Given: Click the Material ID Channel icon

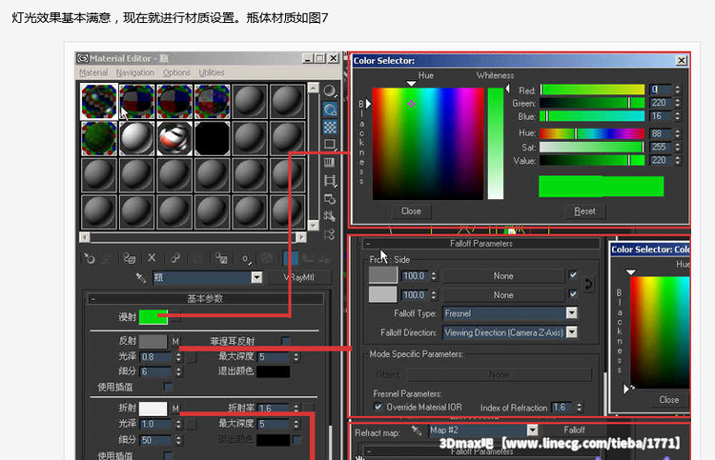Looking at the screenshot, I should click(246, 259).
